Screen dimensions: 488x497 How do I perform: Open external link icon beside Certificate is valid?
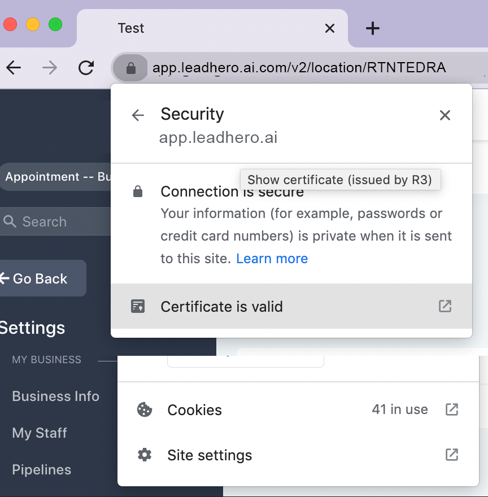445,306
